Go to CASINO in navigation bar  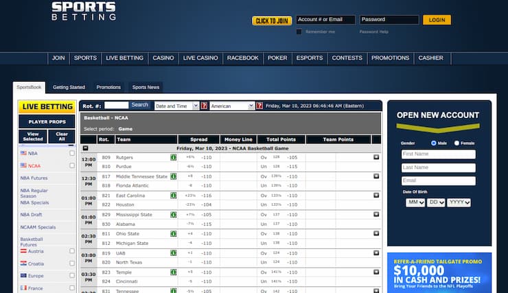click(163, 58)
